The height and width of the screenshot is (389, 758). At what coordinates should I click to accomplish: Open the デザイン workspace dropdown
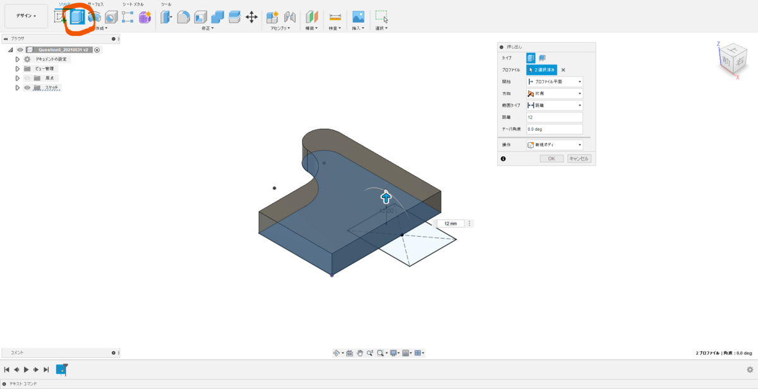point(26,16)
